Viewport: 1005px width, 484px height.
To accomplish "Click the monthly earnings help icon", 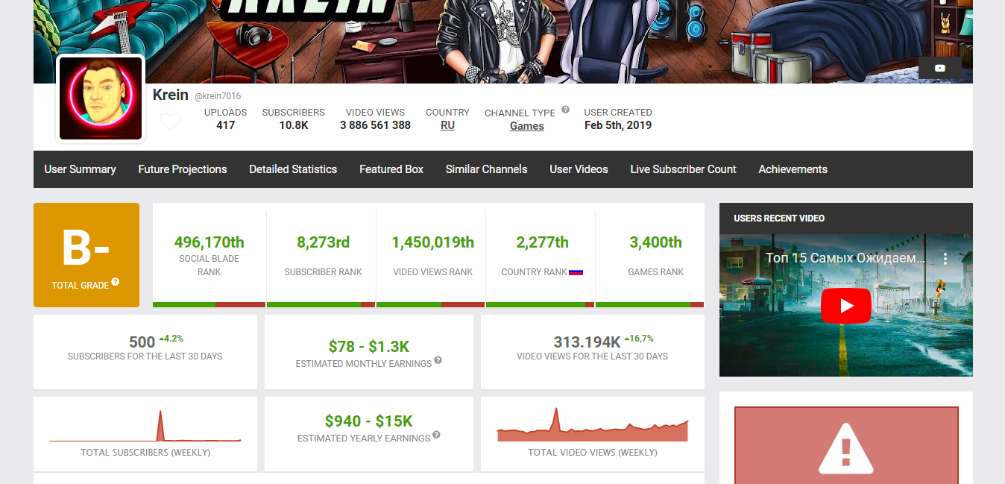I will (x=438, y=360).
